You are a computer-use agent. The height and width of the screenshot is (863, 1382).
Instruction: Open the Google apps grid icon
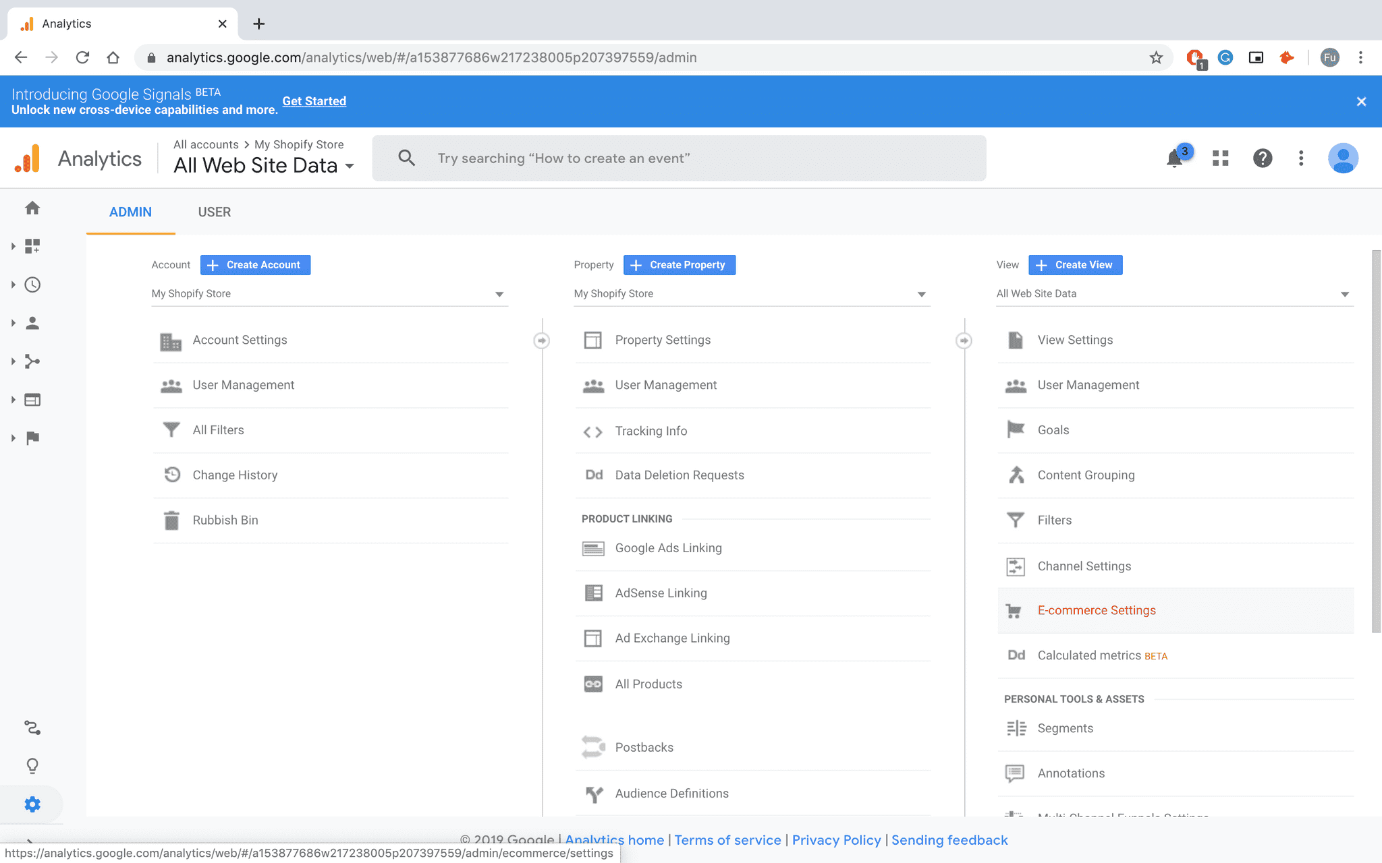point(1220,158)
